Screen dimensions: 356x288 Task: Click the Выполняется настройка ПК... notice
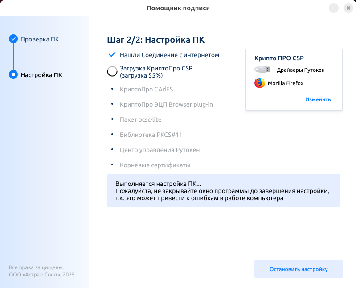223,190
